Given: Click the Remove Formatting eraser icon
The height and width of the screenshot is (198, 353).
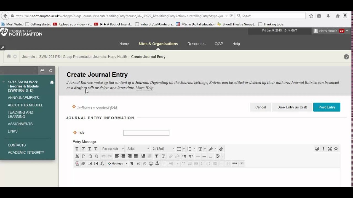Looking at the screenshot, I should point(221,149).
